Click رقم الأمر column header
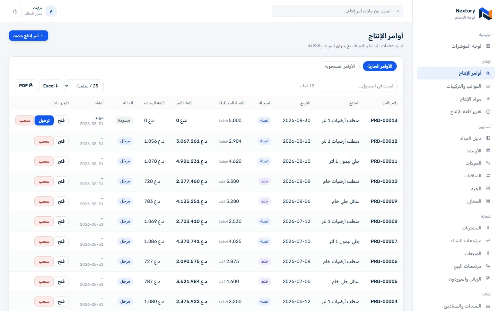 (390, 103)
